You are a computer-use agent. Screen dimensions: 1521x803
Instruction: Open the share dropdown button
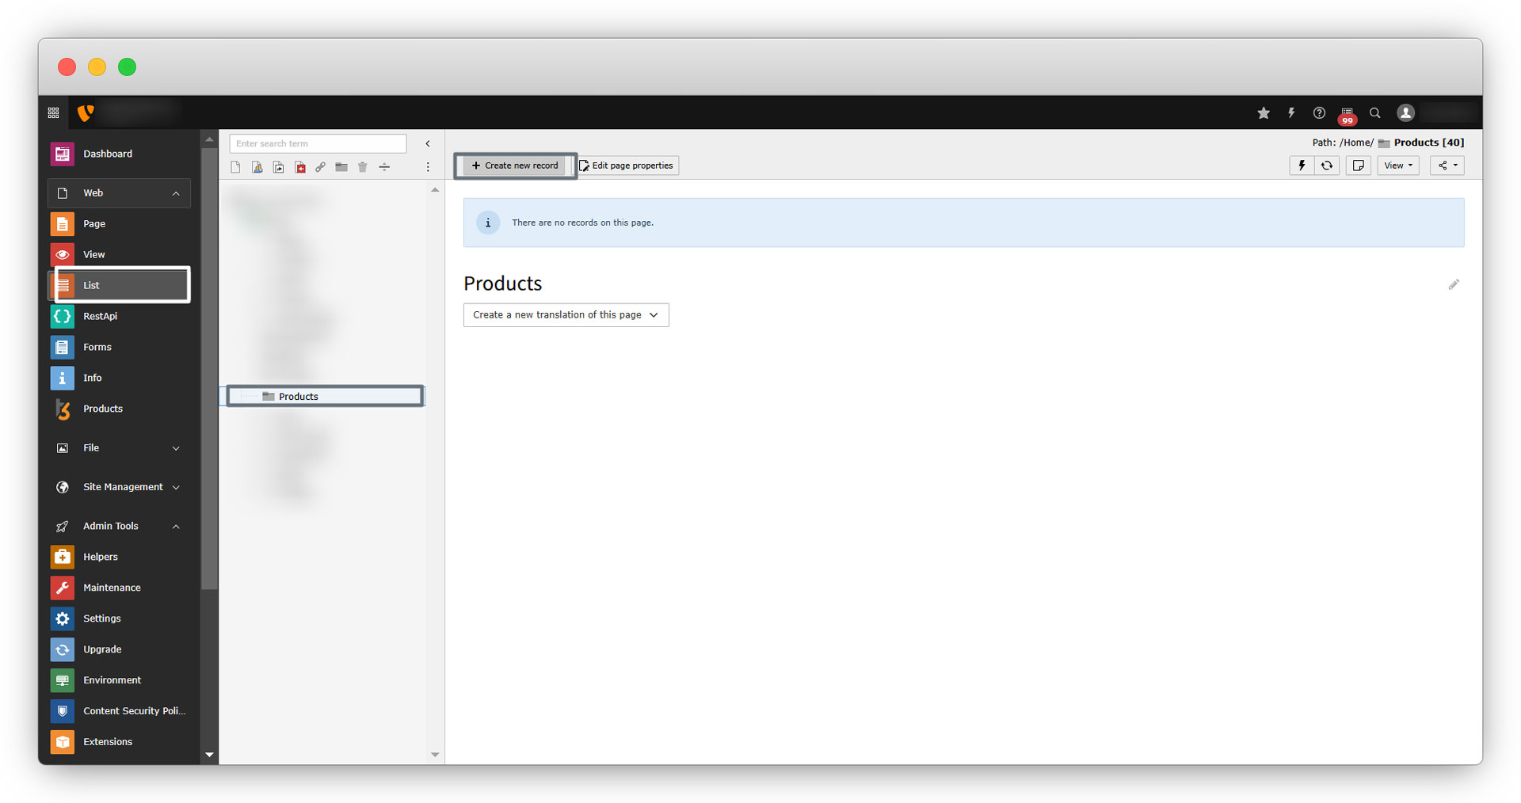click(x=1447, y=166)
